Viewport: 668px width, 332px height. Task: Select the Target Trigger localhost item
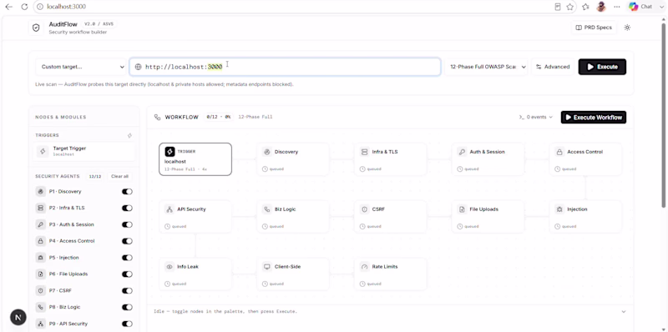[85, 152]
